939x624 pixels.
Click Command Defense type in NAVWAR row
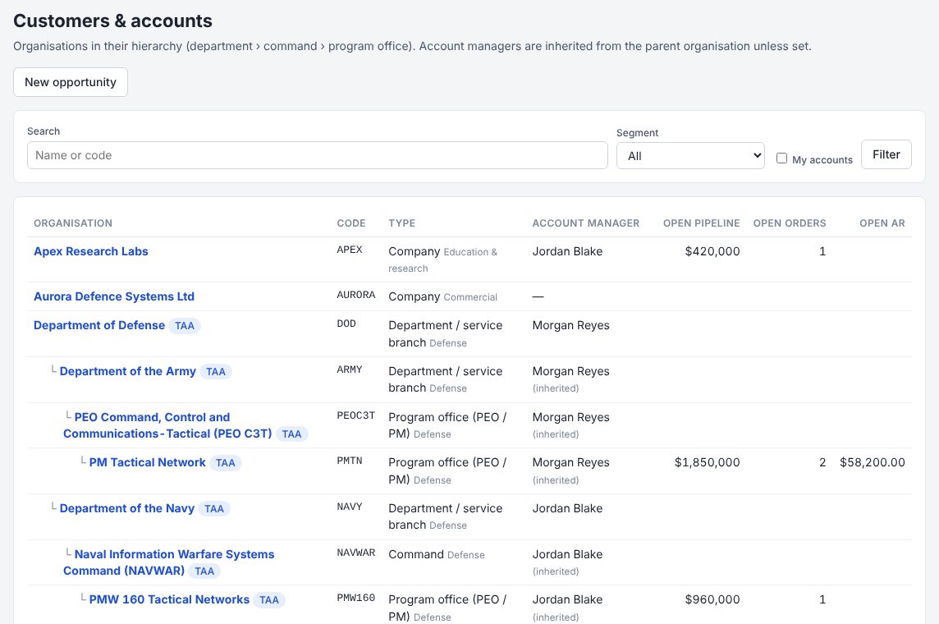pyautogui.click(x=437, y=554)
